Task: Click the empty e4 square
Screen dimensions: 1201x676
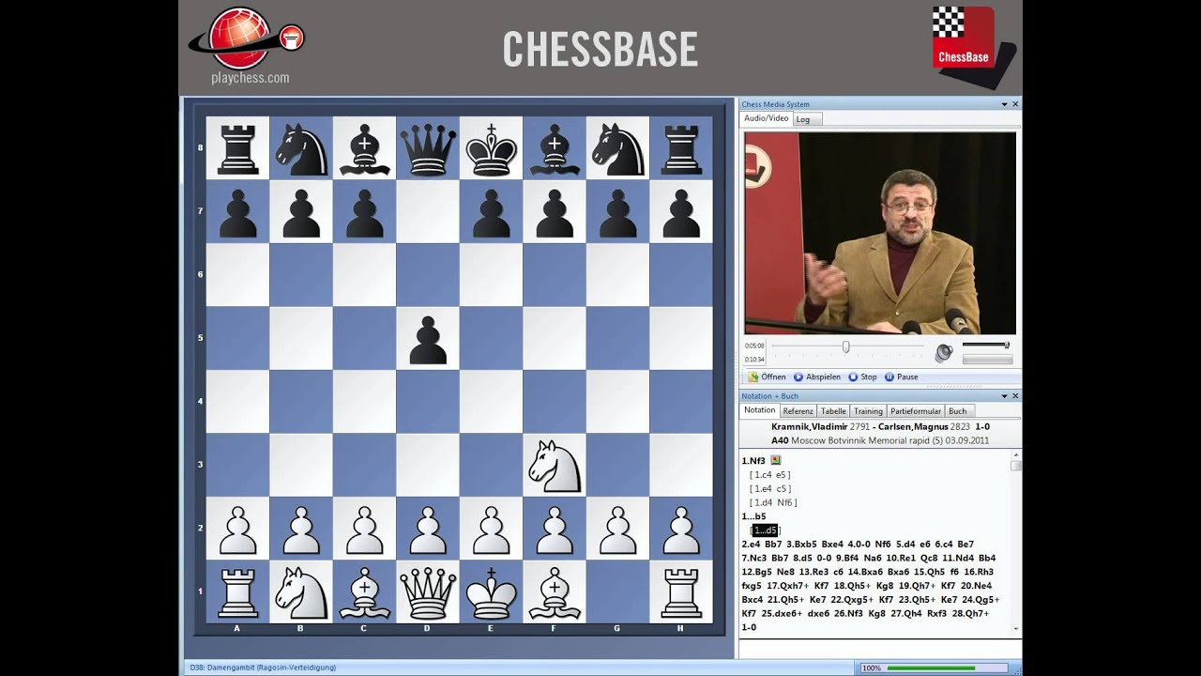Action: tap(491, 402)
